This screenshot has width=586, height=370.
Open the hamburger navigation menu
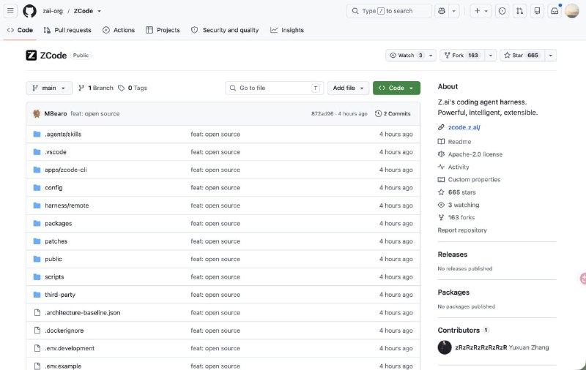(x=10, y=11)
